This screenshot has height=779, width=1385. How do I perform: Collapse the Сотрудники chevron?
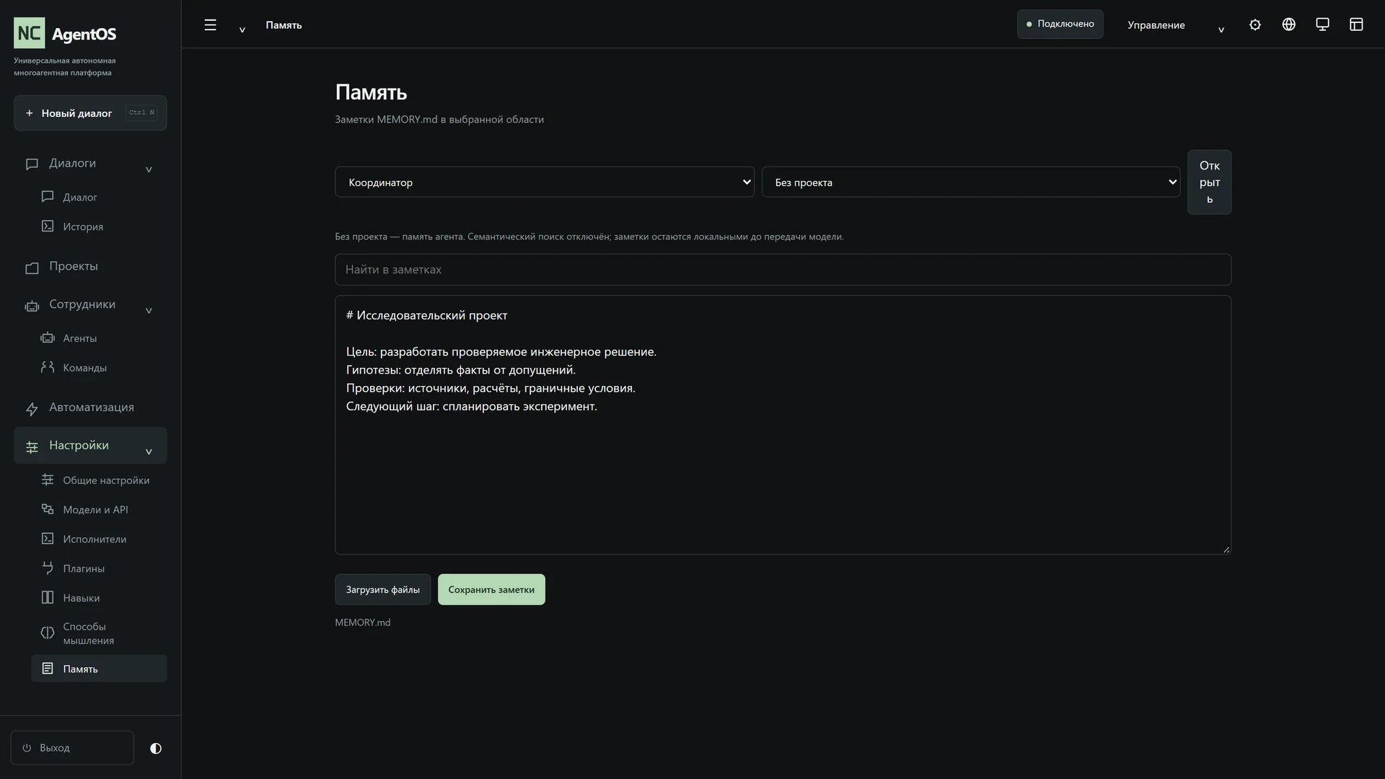coord(149,311)
